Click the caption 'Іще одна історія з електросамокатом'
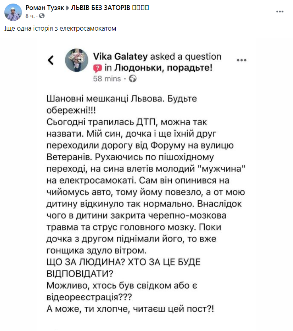The width and height of the screenshot is (293, 331). click(x=60, y=29)
